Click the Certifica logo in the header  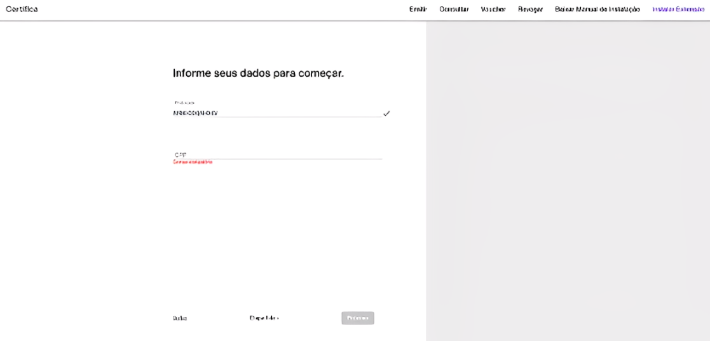pyautogui.click(x=22, y=9)
